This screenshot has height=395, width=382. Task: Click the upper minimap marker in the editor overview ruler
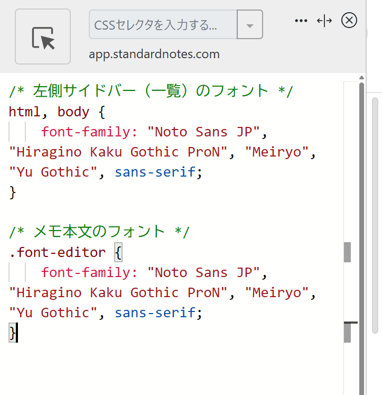pyautogui.click(x=347, y=252)
